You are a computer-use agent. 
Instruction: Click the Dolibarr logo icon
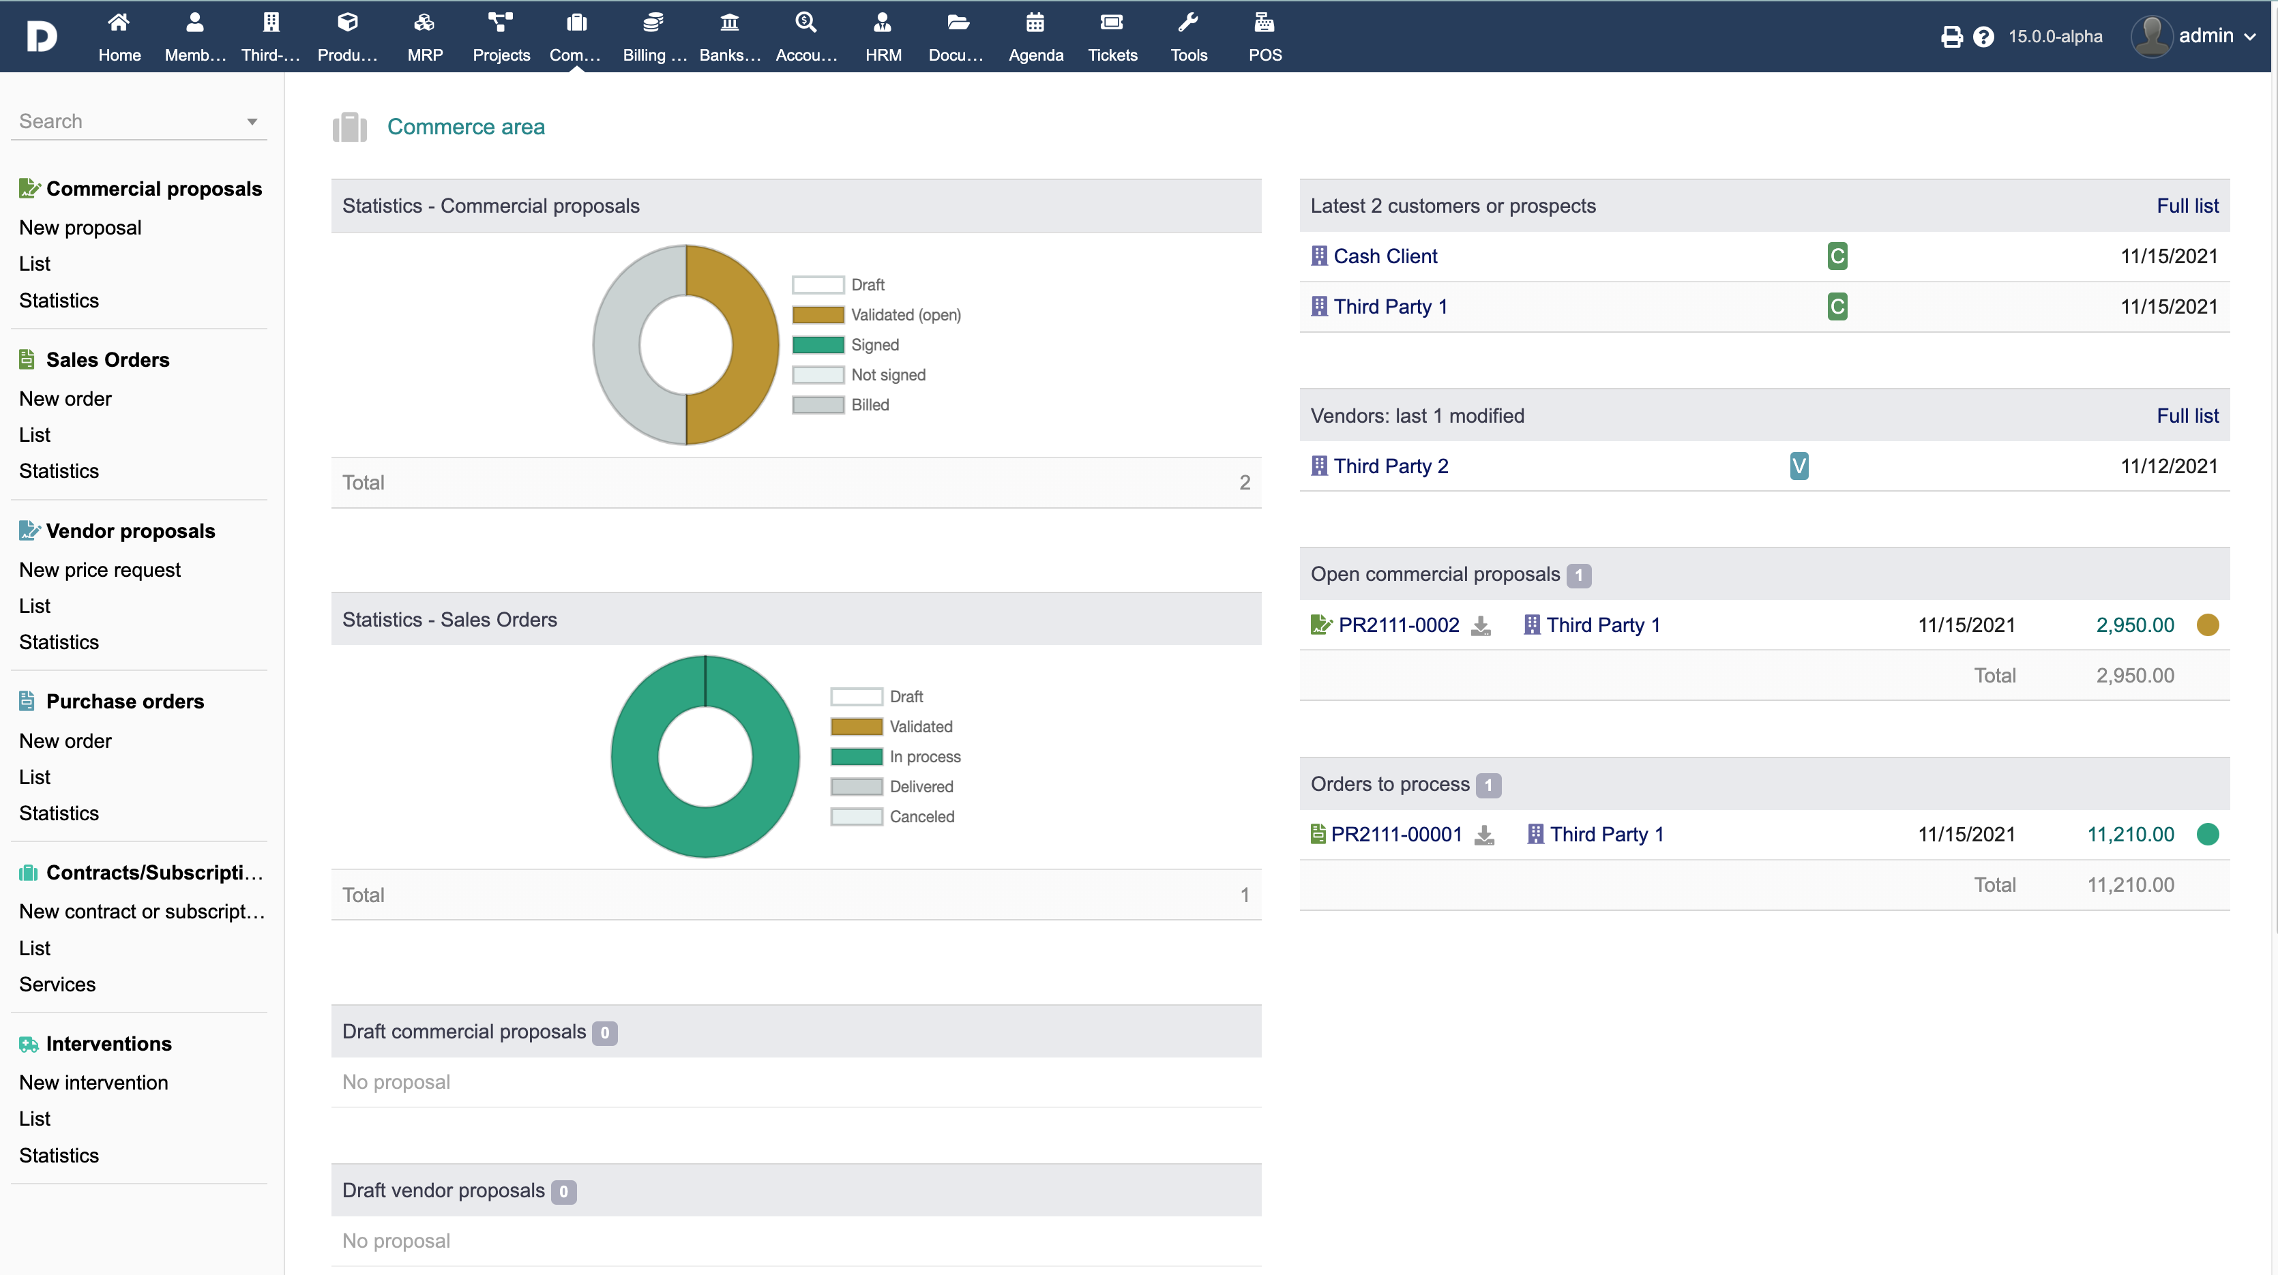[x=42, y=36]
